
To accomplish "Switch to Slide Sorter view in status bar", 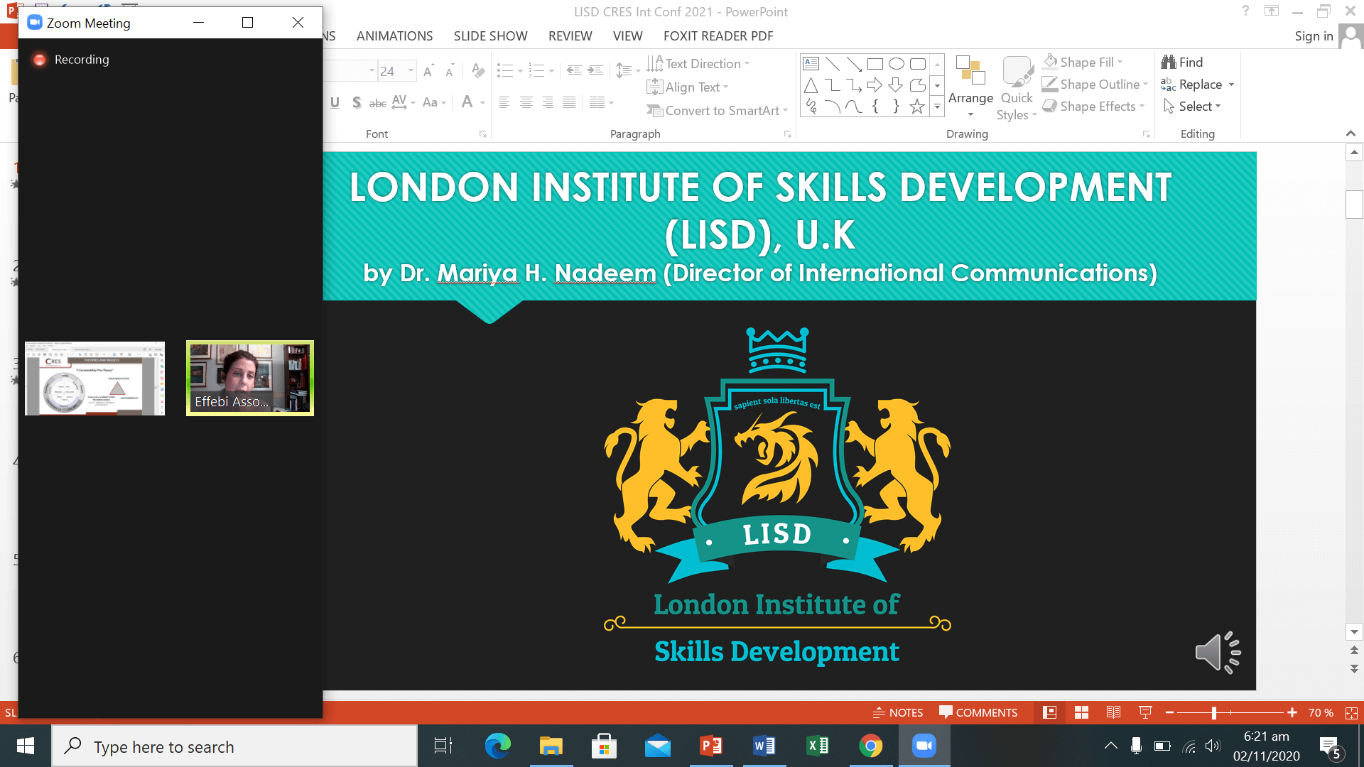I will (1081, 712).
